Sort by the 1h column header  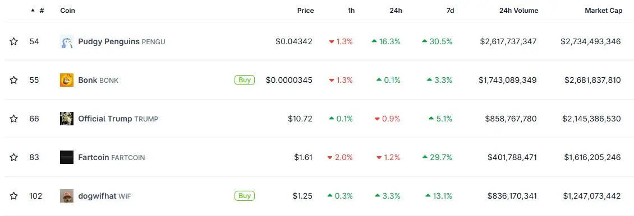click(351, 11)
